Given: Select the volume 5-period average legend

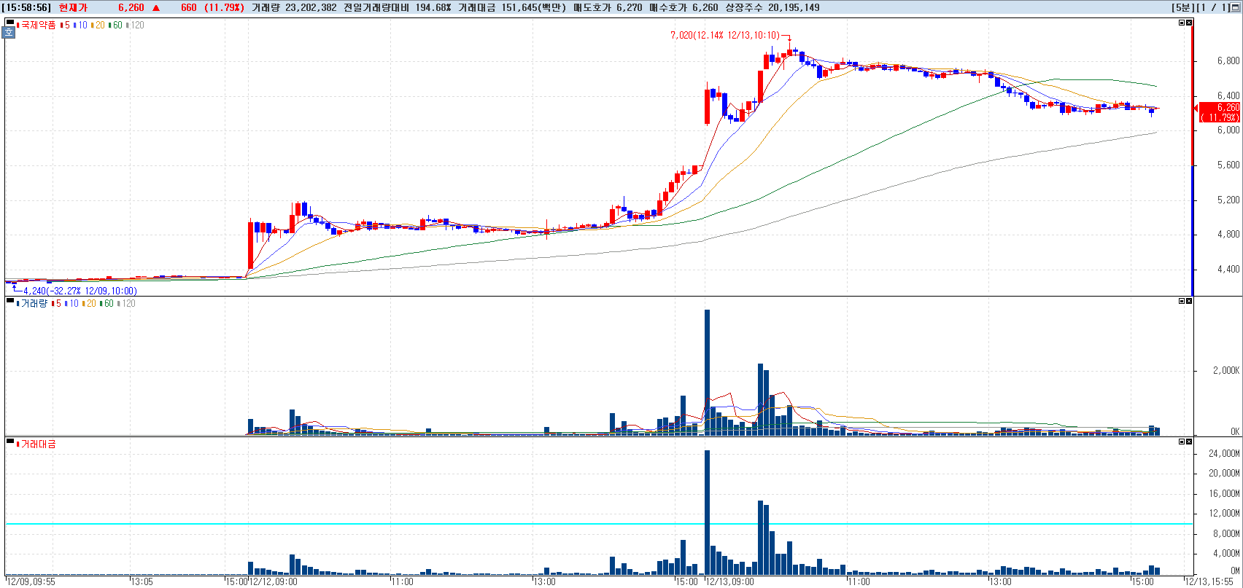Looking at the screenshot, I should point(57,303).
